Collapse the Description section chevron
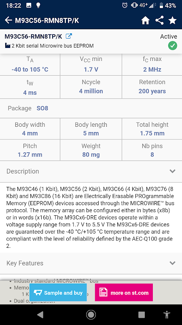 [x=172, y=171]
